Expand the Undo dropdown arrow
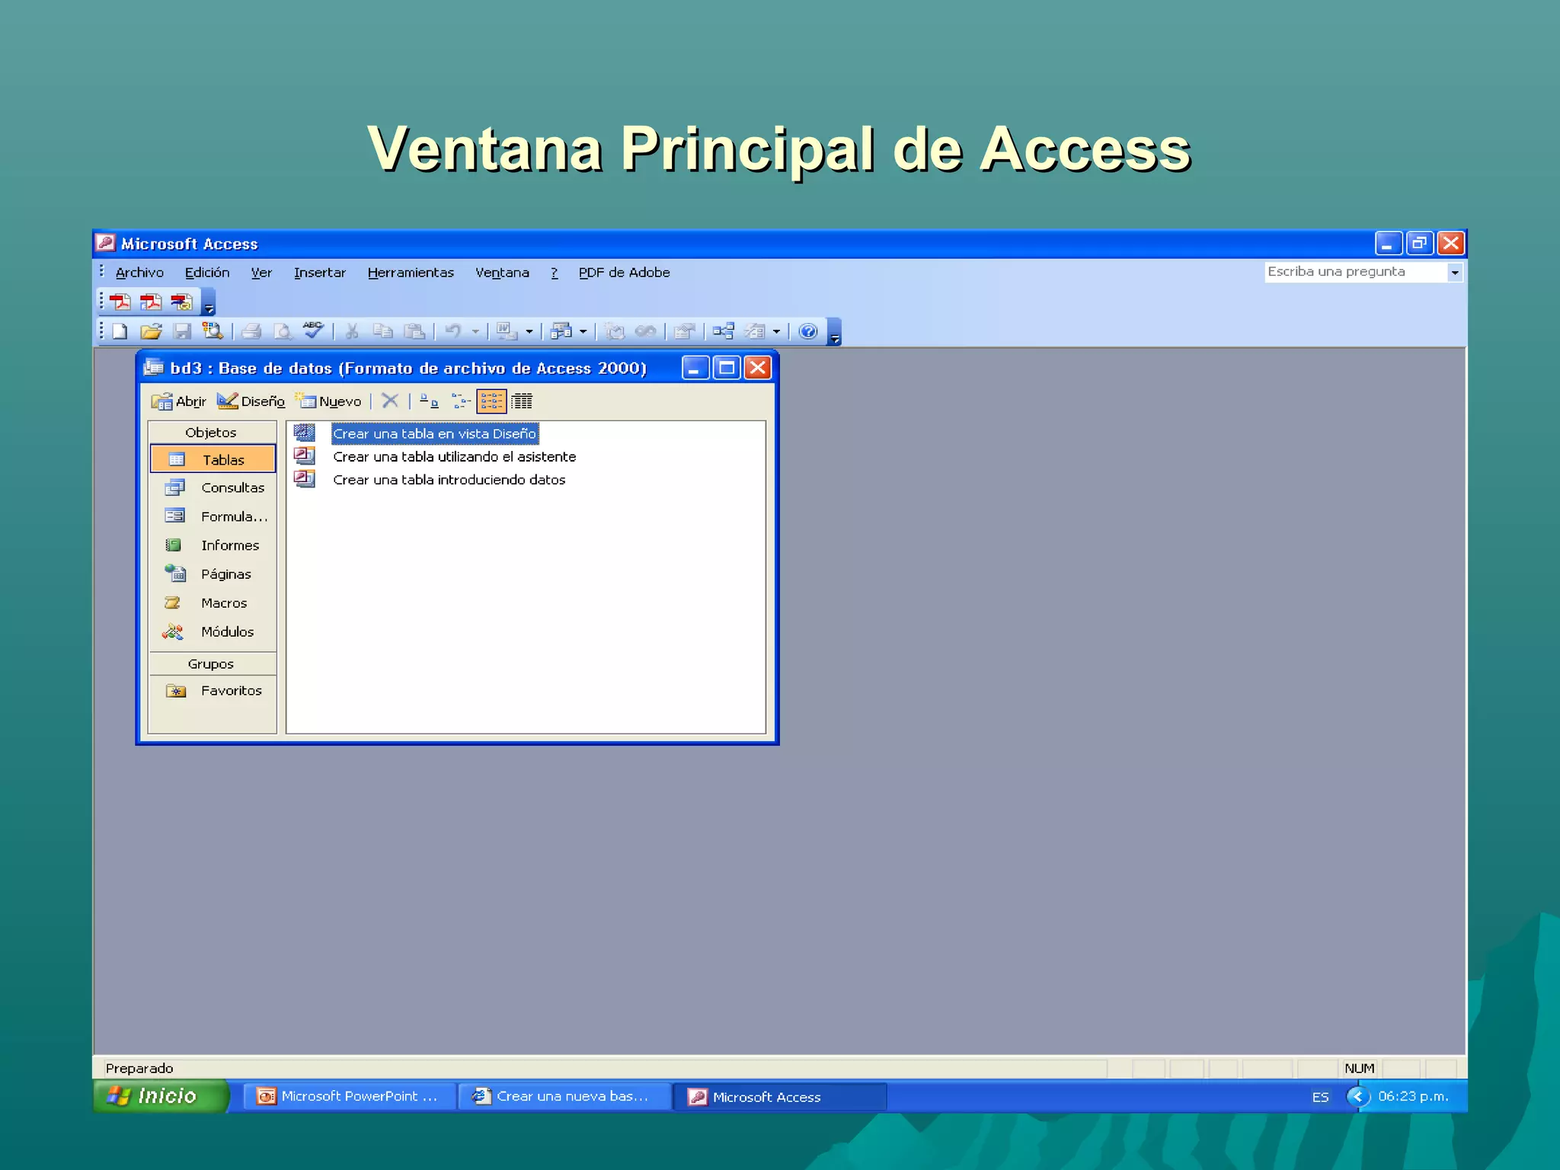Screen dimensions: 1560x1170 [475, 331]
